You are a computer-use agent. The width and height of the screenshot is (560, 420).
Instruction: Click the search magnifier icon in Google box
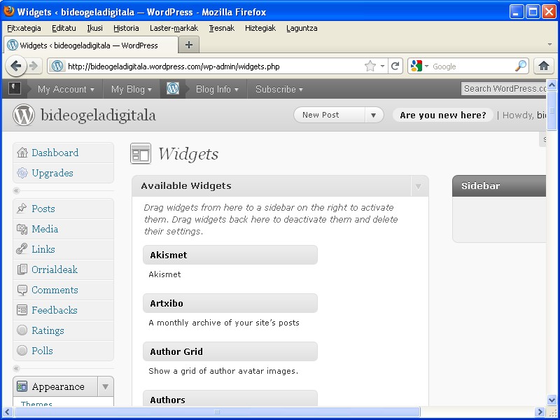tap(521, 66)
